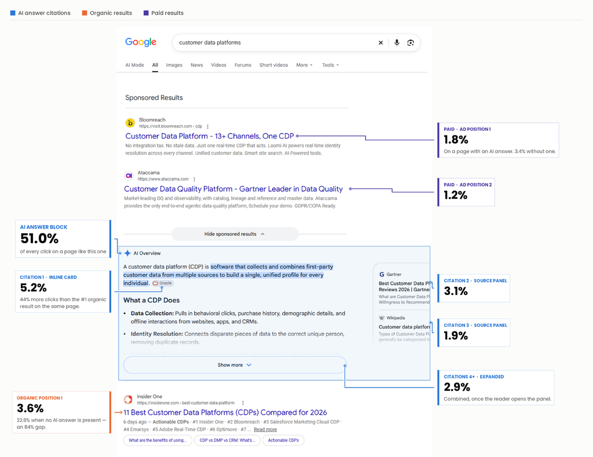Click the 1.8% paid ad position 1 value
Screen dimensions: 593x457
point(456,140)
